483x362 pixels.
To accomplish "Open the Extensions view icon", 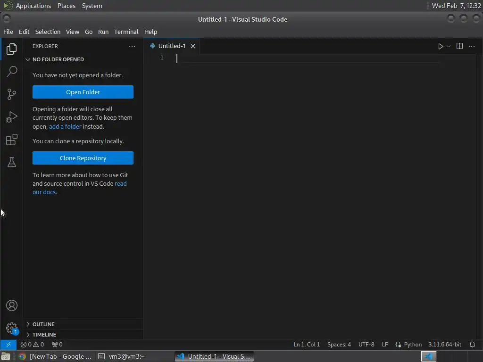I will [11, 140].
